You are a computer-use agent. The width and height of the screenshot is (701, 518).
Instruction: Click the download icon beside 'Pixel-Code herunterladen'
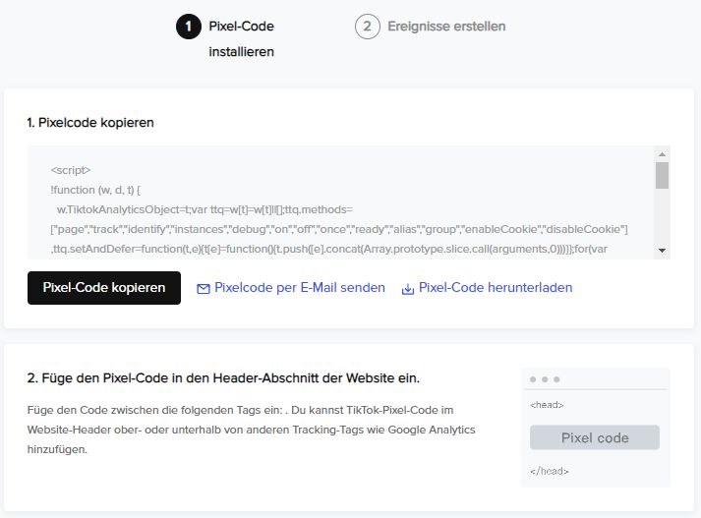pos(408,289)
